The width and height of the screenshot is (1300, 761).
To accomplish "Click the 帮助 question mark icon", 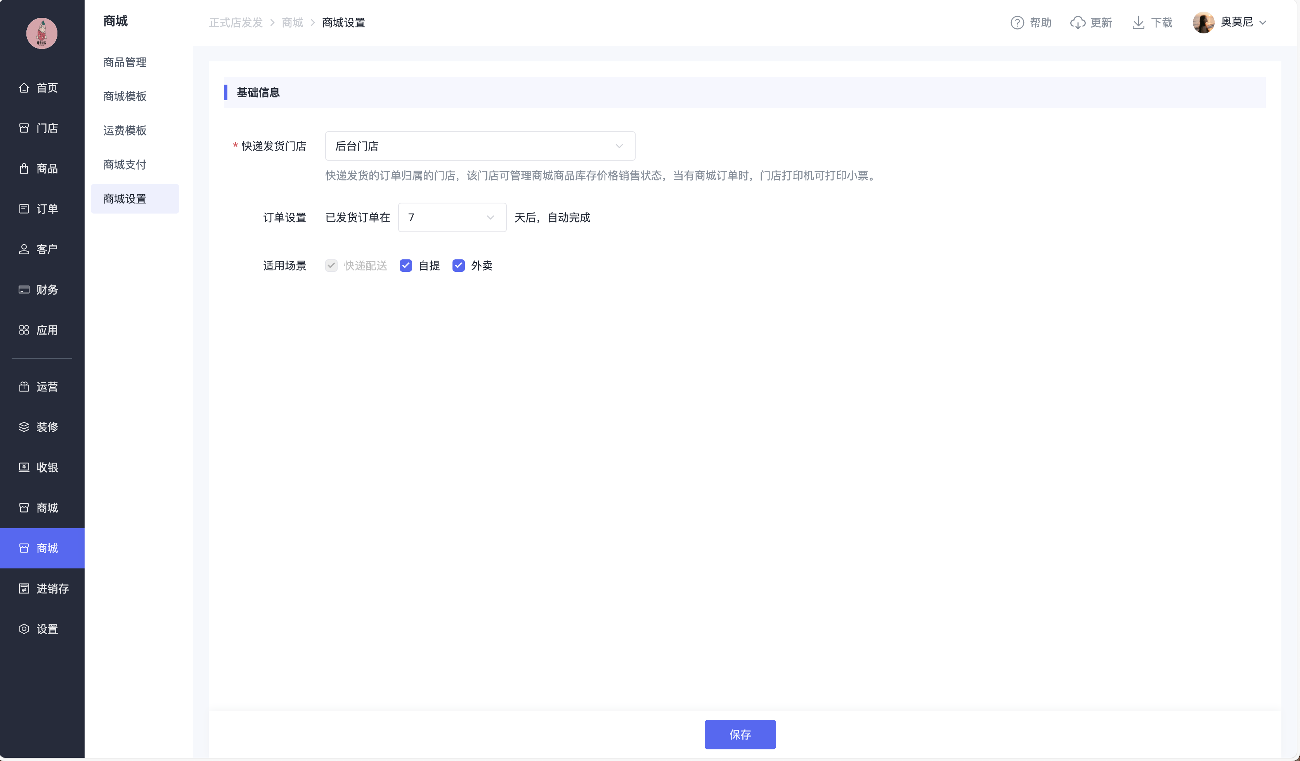I will [x=1017, y=23].
